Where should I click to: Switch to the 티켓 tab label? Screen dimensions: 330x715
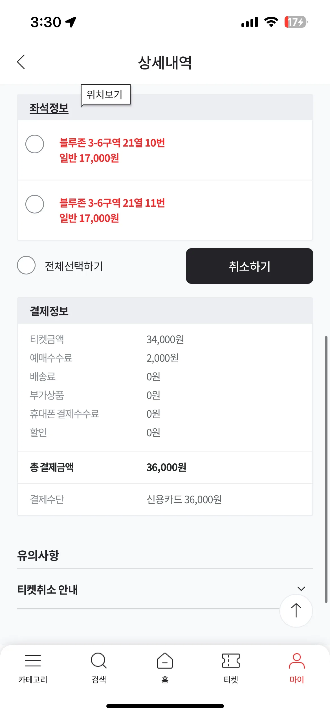click(231, 679)
